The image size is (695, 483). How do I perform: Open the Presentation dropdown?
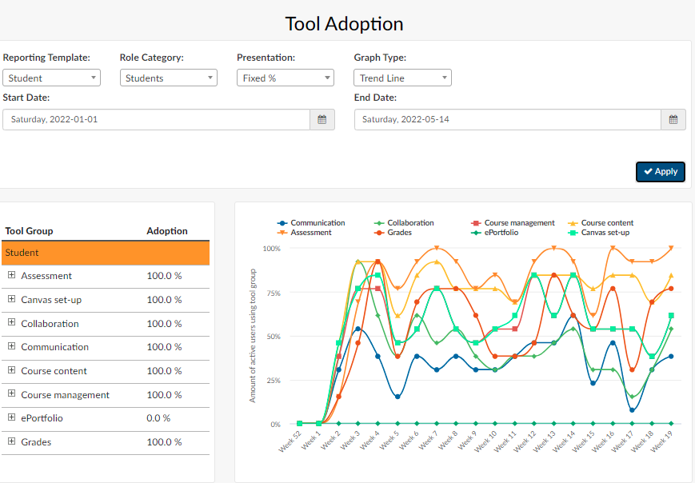click(285, 78)
